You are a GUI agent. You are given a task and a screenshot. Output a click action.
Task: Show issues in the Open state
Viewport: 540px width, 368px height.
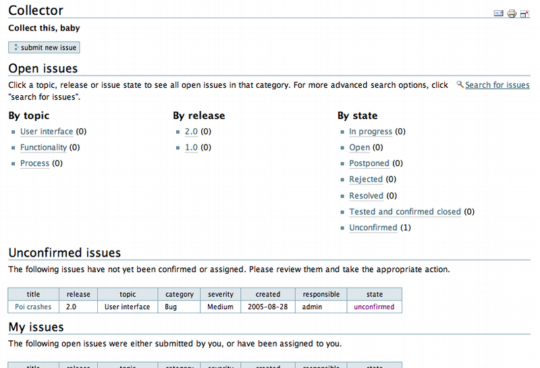click(359, 147)
